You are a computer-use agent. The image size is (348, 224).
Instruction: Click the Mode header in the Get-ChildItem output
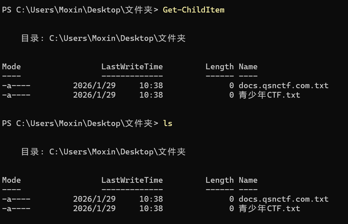[11, 67]
